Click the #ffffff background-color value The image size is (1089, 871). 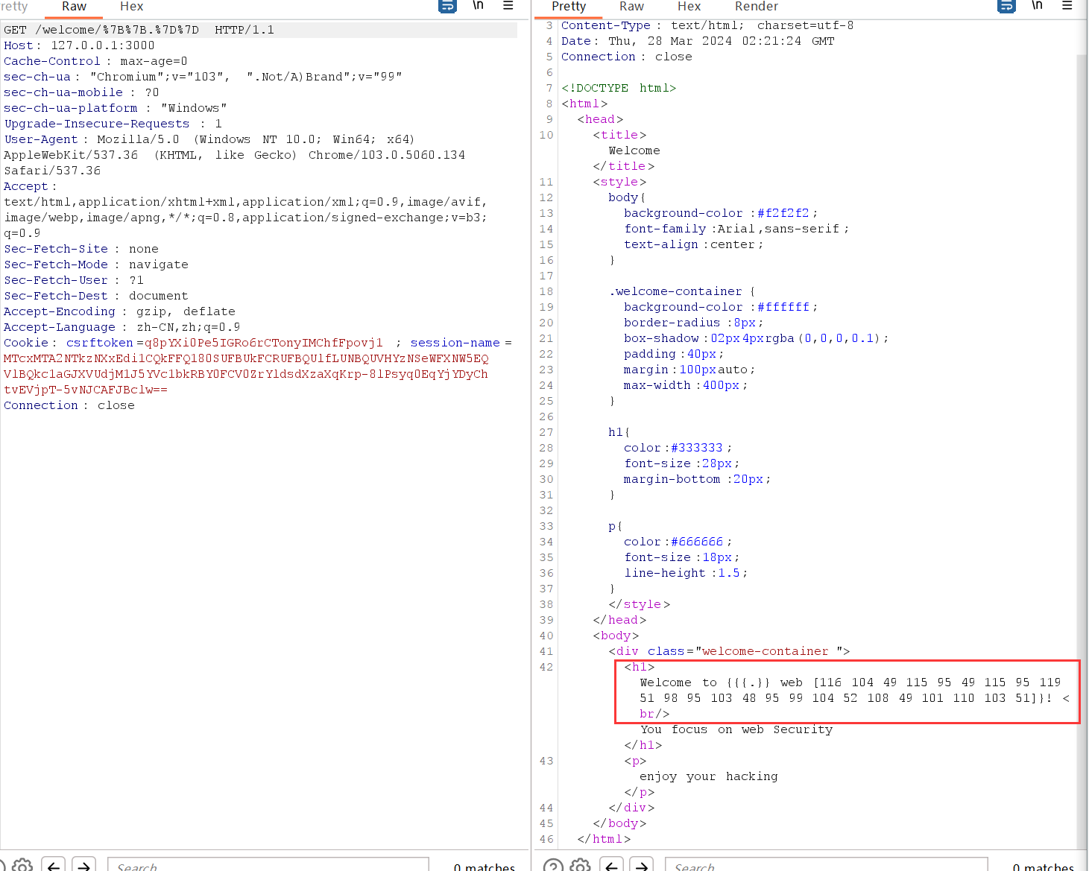[783, 307]
